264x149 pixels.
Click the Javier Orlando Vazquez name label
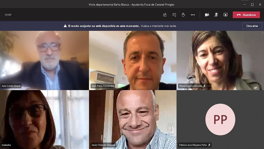tap(103, 145)
